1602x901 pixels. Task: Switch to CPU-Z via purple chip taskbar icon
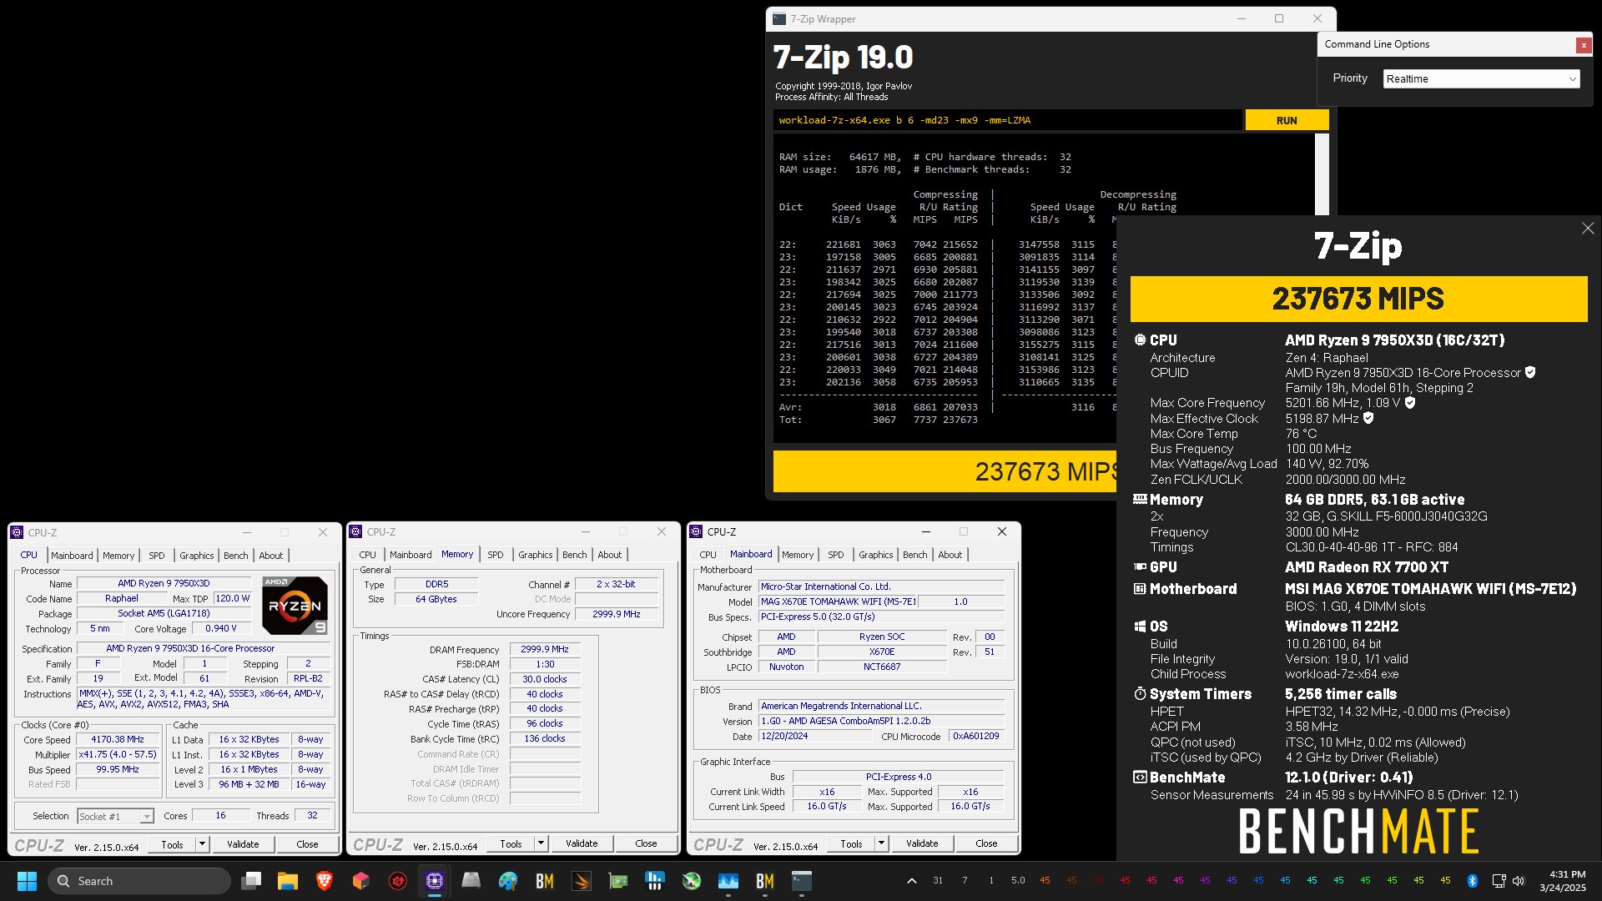(x=435, y=881)
